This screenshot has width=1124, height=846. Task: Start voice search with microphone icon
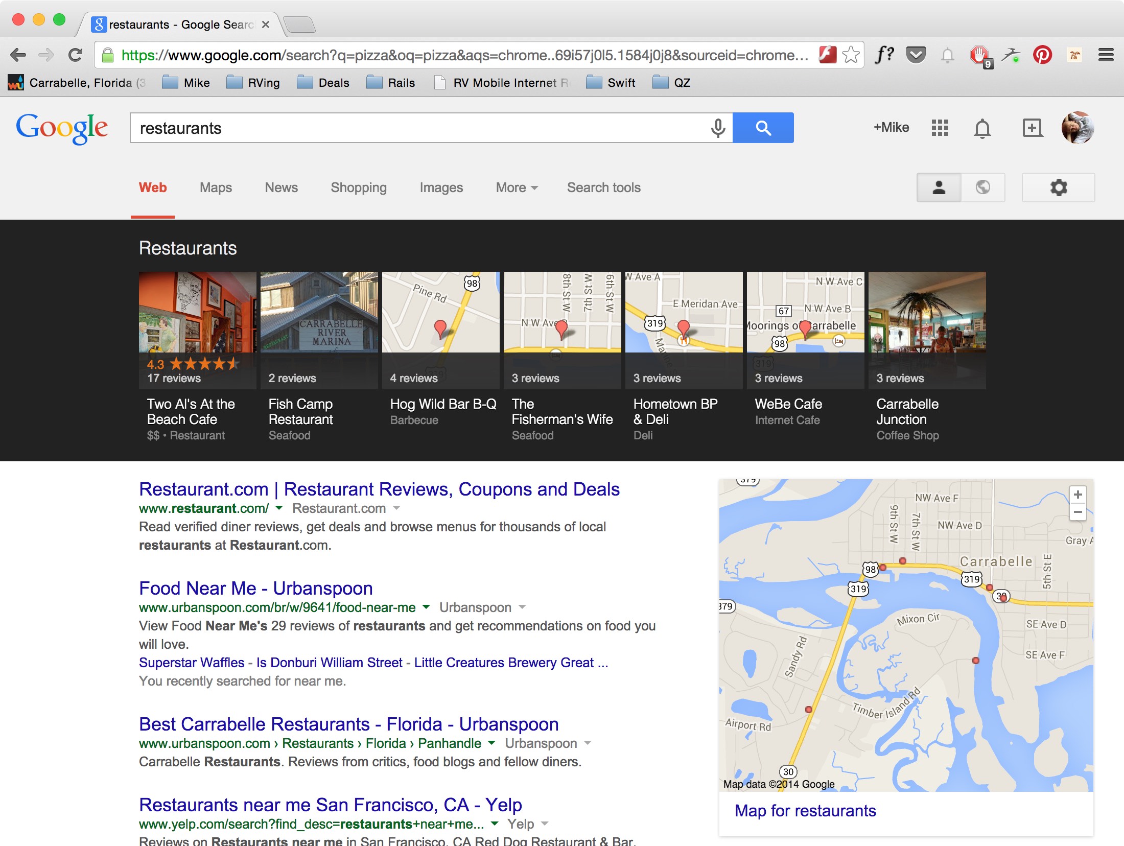pos(718,128)
